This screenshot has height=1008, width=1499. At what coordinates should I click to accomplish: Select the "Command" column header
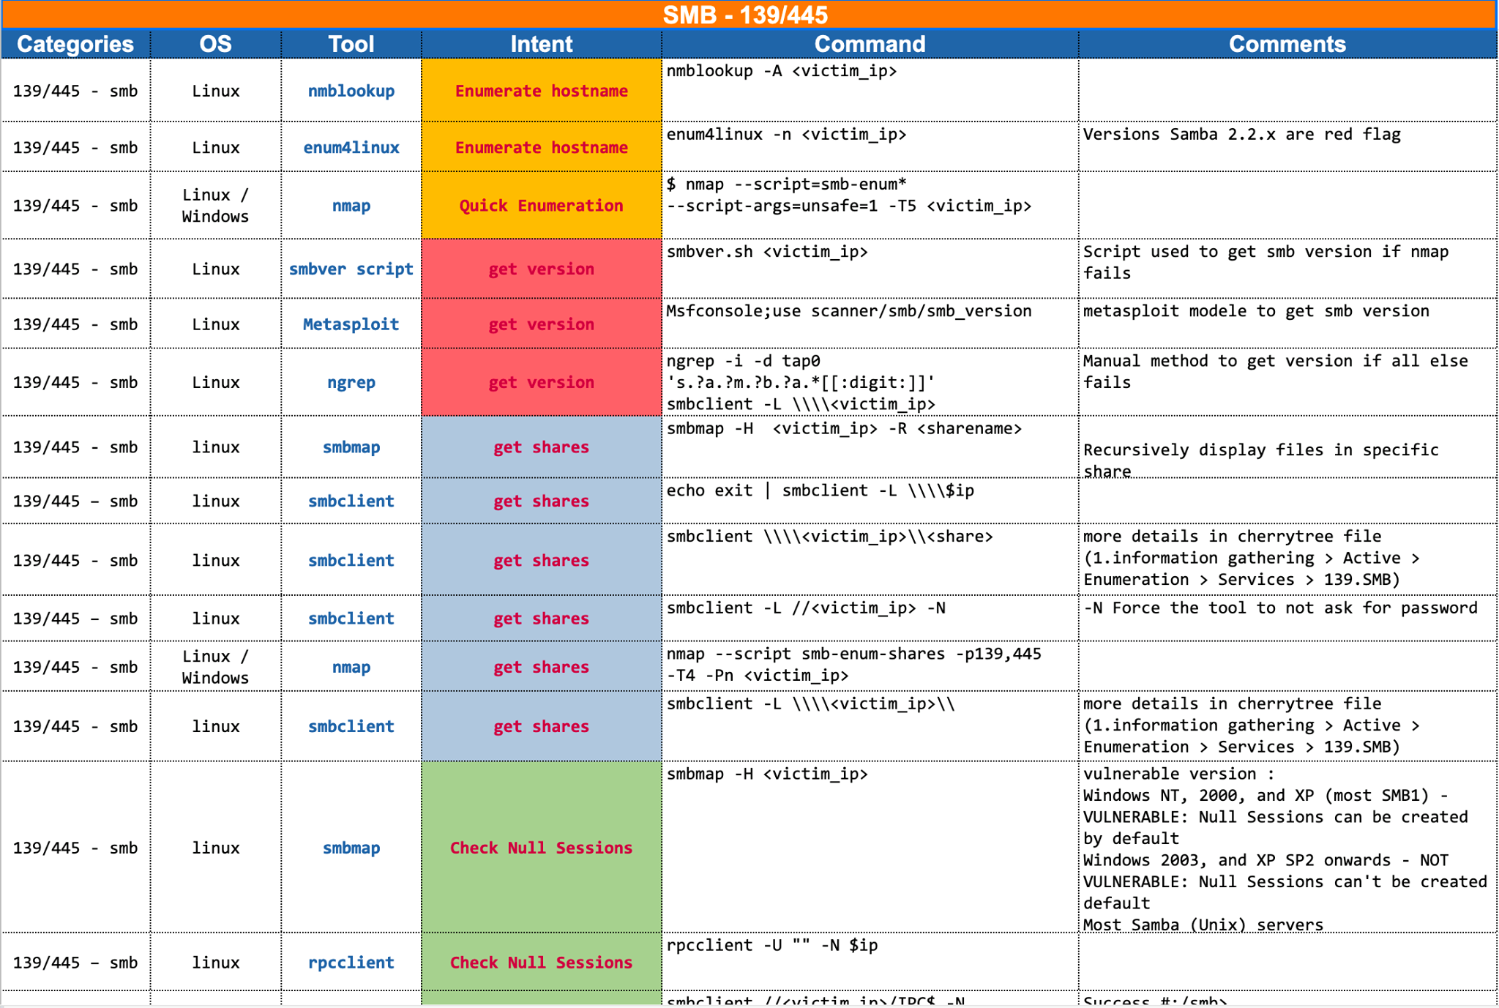pyautogui.click(x=870, y=44)
